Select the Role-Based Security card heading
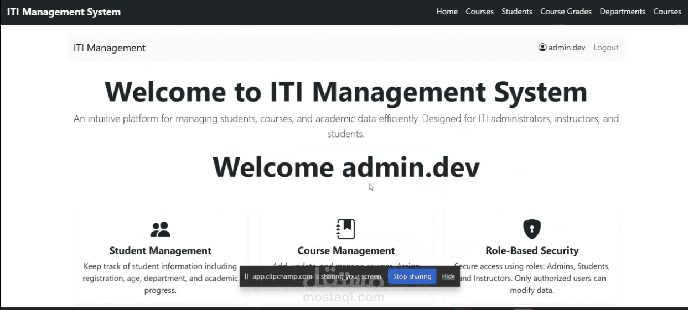Image resolution: width=688 pixels, height=310 pixels. pos(532,251)
